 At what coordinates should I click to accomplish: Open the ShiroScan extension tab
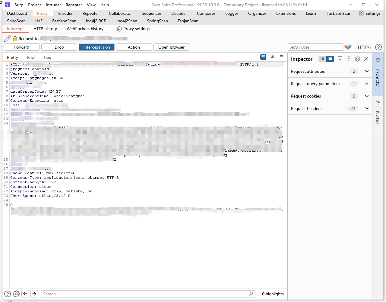pos(16,21)
